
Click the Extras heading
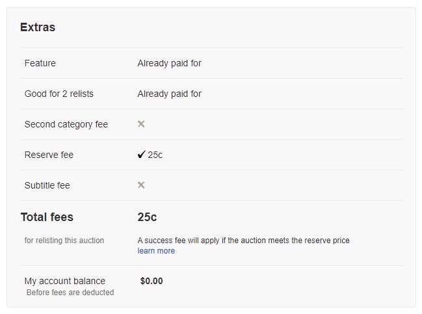pos(38,27)
